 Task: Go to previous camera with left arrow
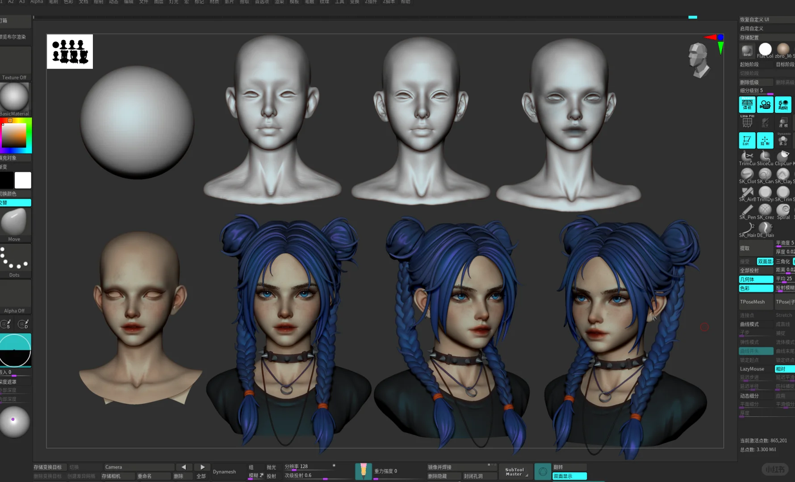point(184,467)
